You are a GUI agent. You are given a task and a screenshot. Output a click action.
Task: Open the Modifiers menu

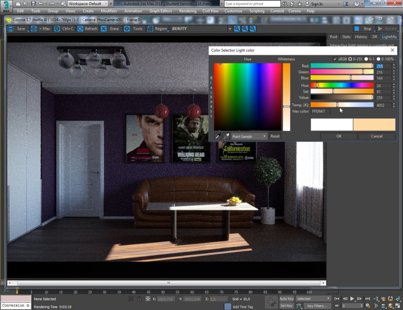click(109, 11)
